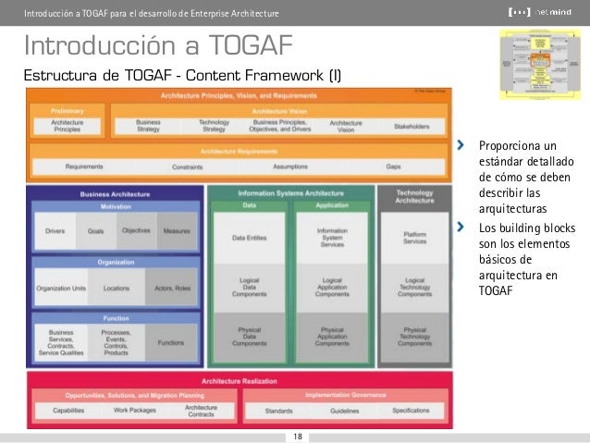Click the 'Organization' section header
Image resolution: width=590 pixels, height=443 pixels.
pos(116,262)
